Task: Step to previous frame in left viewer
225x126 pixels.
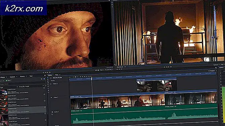Action: click(x=45, y=73)
